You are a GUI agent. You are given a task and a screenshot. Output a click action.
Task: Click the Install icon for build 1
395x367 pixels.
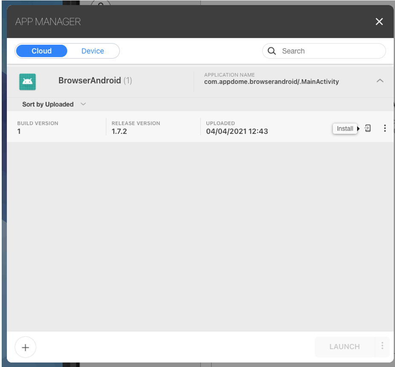pyautogui.click(x=368, y=128)
